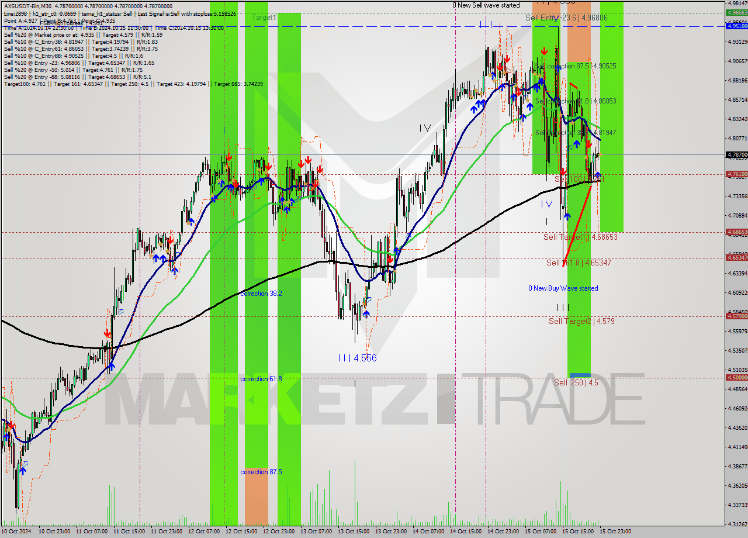This screenshot has height=538, width=748.
Task: Click the 'Sell Target1 | 4.68653' label
Action: pos(580,237)
